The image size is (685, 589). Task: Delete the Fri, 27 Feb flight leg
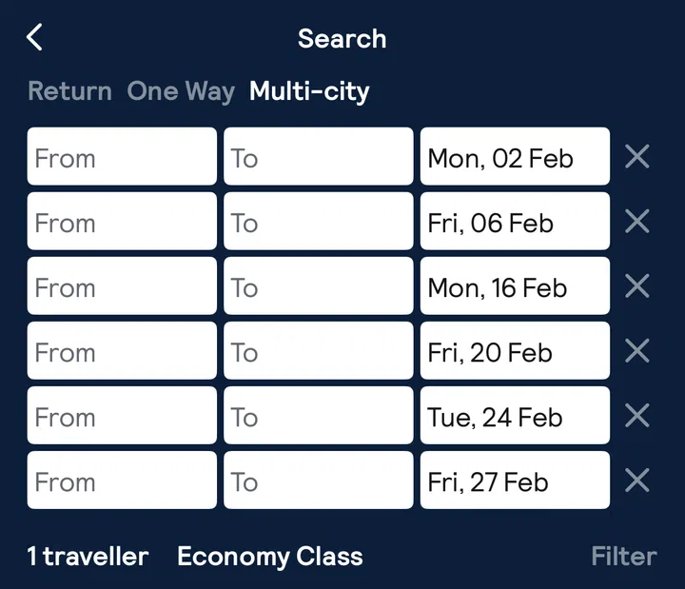coord(636,481)
